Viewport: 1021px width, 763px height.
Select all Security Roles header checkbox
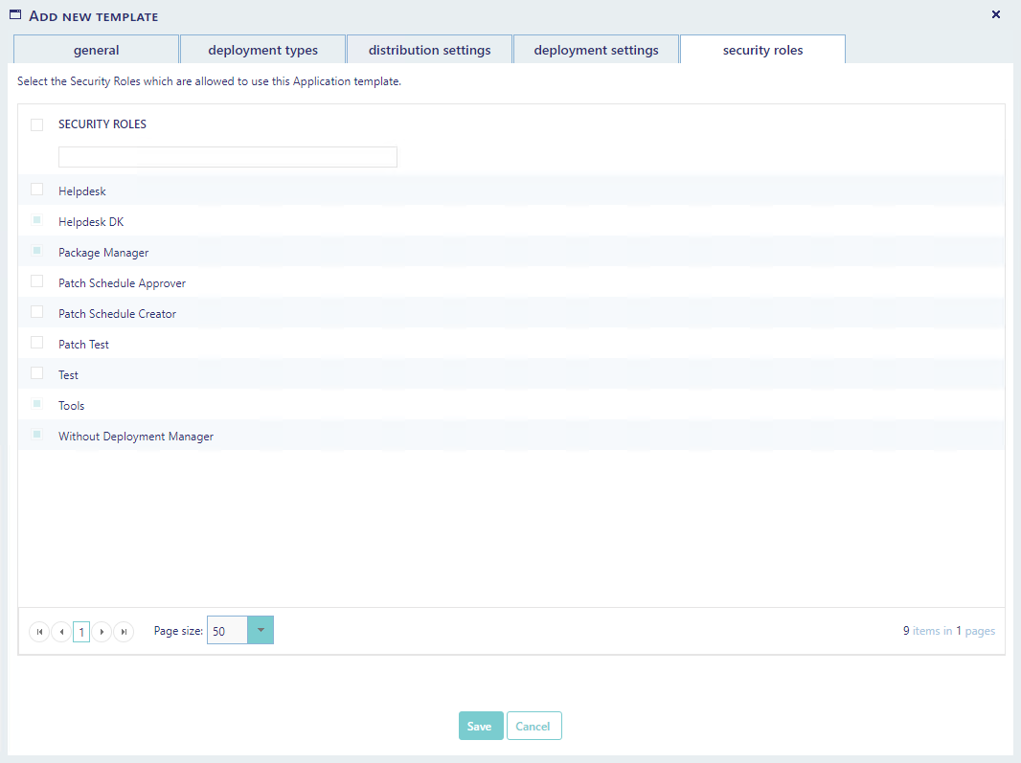tap(37, 124)
